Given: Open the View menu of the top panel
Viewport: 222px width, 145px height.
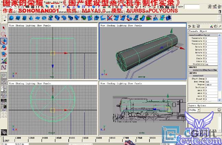Looking at the screenshot, I should 11,25.
